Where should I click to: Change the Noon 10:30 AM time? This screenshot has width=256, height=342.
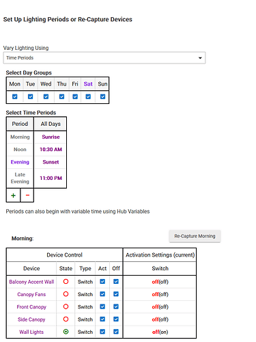tap(51, 150)
